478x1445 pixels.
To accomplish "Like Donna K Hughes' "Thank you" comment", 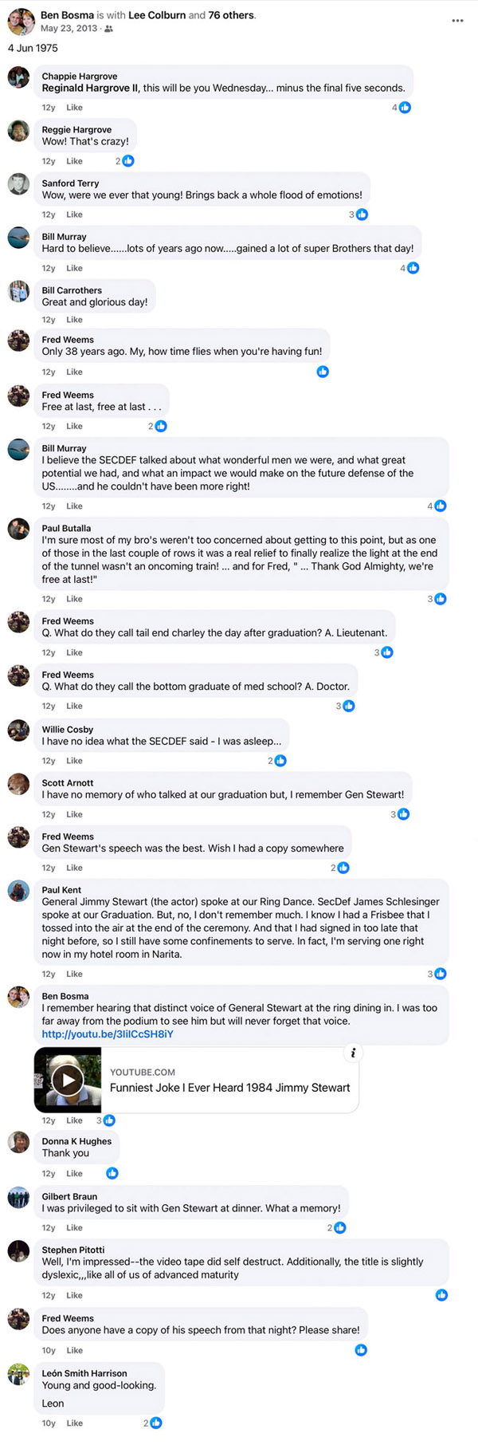I will (75, 1174).
